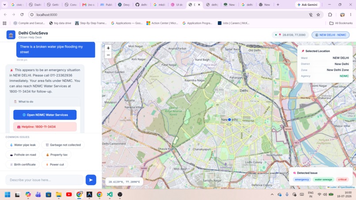The height and width of the screenshot is (200, 356).
Task: Click the tracking protection eye icon in address bar
Action: (311, 15)
